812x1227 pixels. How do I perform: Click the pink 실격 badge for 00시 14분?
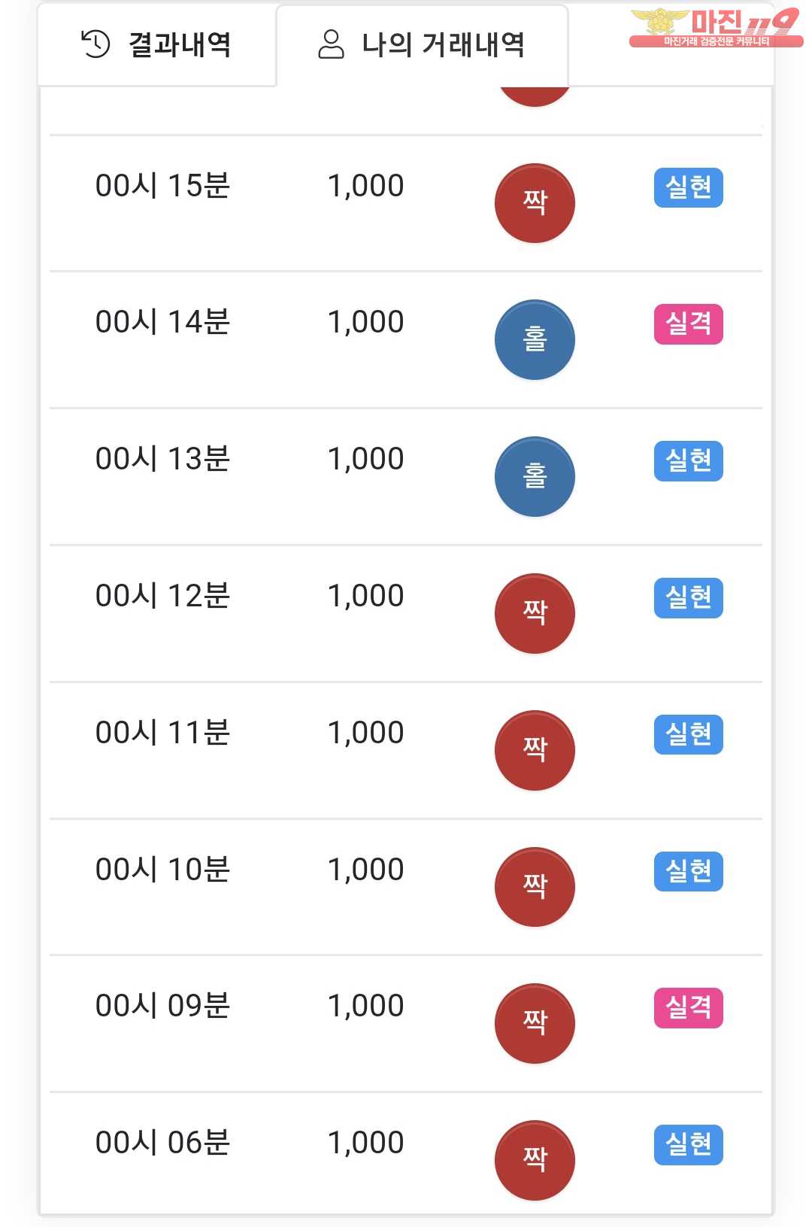[x=688, y=324]
